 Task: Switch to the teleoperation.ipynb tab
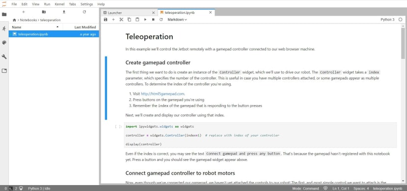pos(187,12)
